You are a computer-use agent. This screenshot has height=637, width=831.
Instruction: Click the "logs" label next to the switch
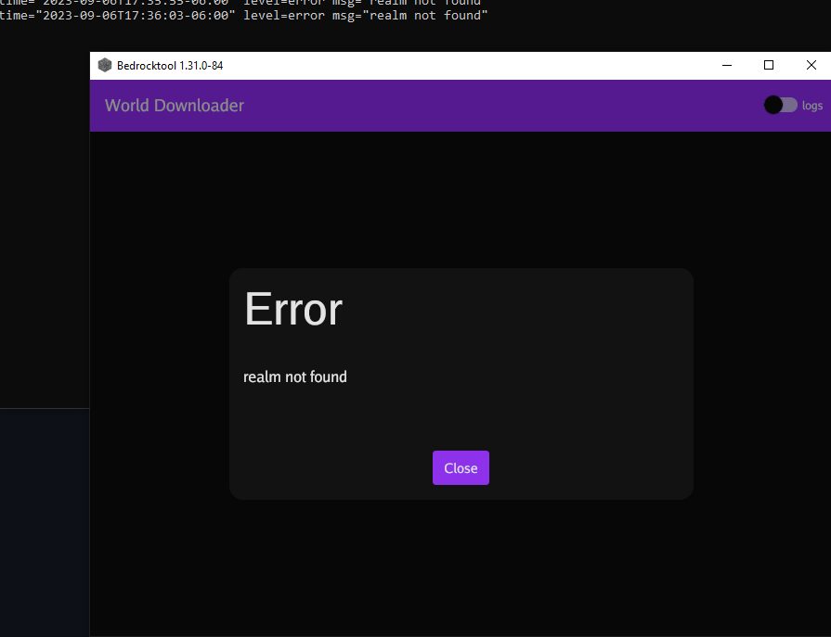[x=813, y=105]
